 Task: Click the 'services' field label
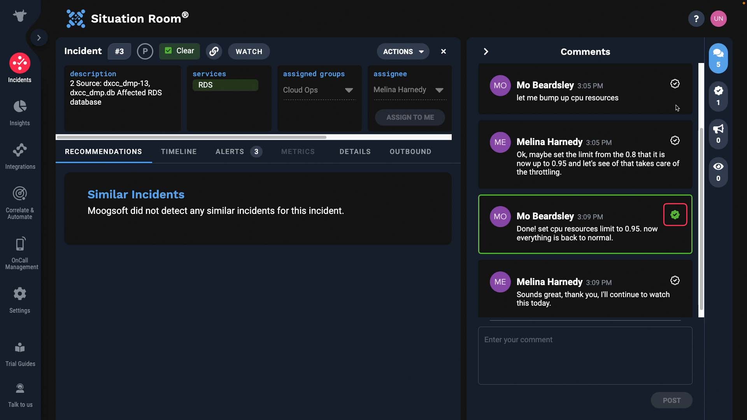pyautogui.click(x=209, y=74)
